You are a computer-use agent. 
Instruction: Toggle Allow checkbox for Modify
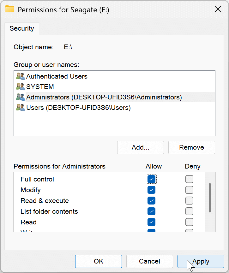(152, 190)
